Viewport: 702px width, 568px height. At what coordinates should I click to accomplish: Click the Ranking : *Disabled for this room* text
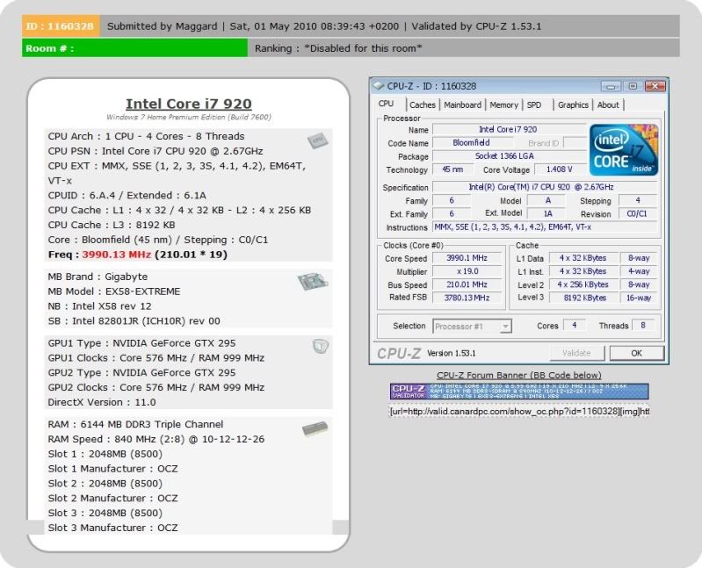338,48
